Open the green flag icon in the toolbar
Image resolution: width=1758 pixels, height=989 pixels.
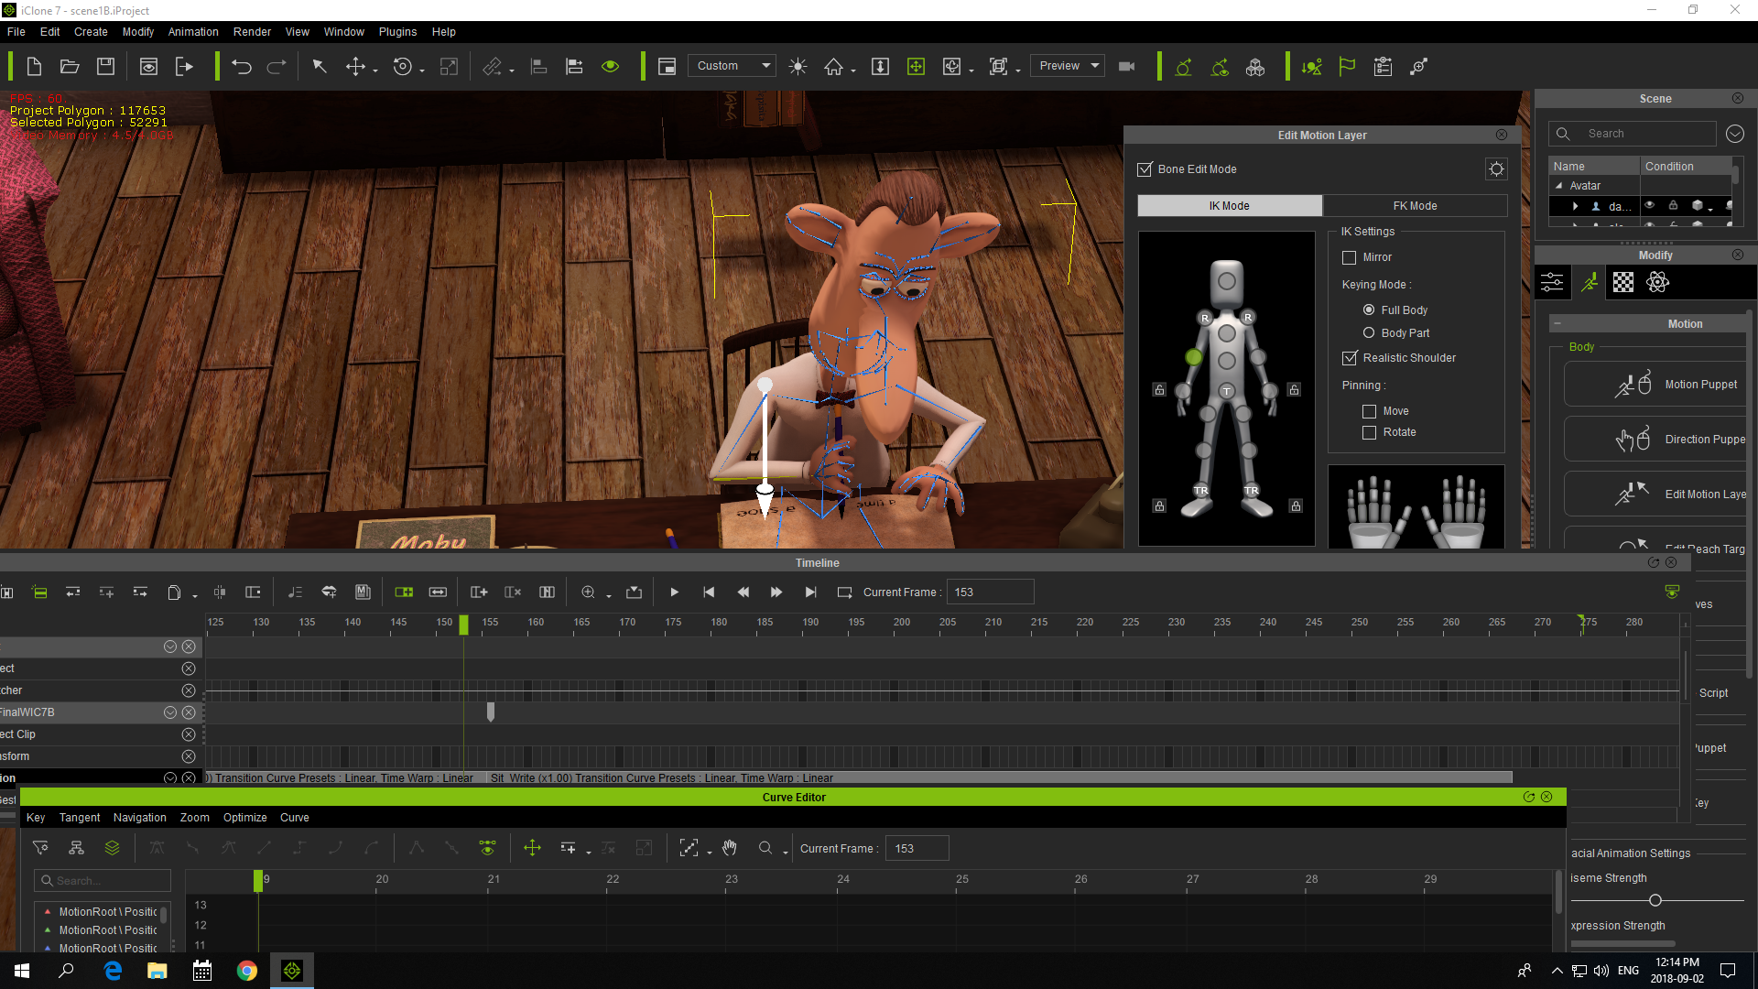click(x=1347, y=66)
